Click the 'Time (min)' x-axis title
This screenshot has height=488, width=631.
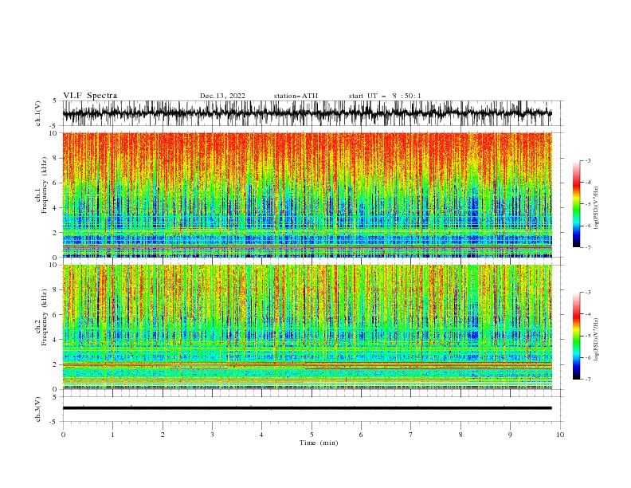[x=319, y=443]
